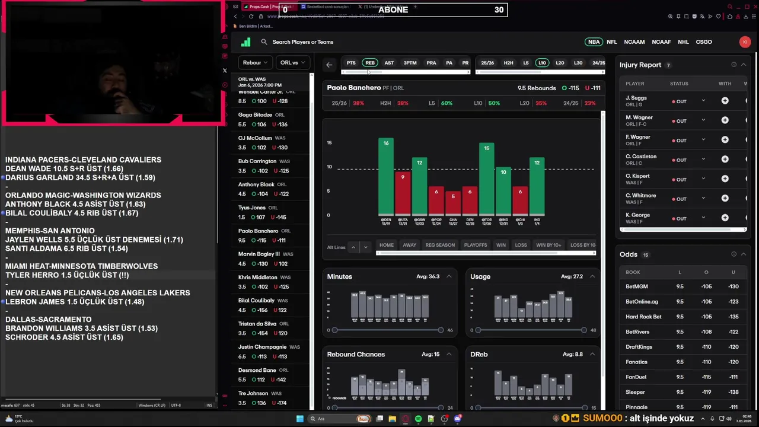The width and height of the screenshot is (759, 427).
Task: Select the 3PTM stat pill
Action: (x=410, y=63)
